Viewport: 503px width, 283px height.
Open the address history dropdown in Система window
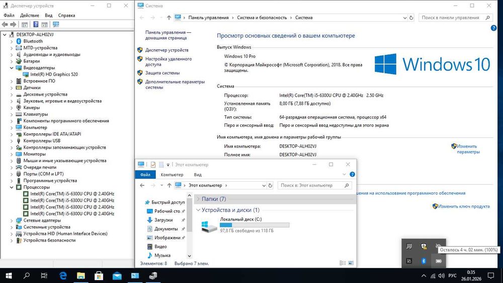(405, 18)
